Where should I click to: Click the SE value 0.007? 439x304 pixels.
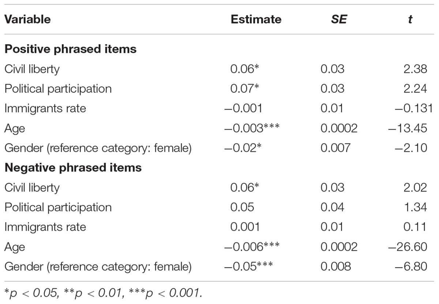point(336,148)
